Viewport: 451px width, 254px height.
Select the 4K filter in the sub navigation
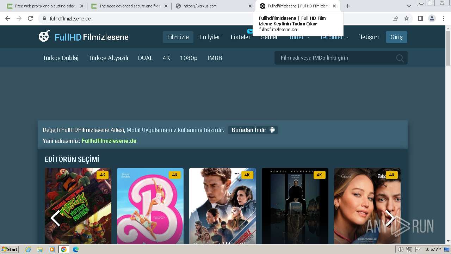tap(166, 58)
